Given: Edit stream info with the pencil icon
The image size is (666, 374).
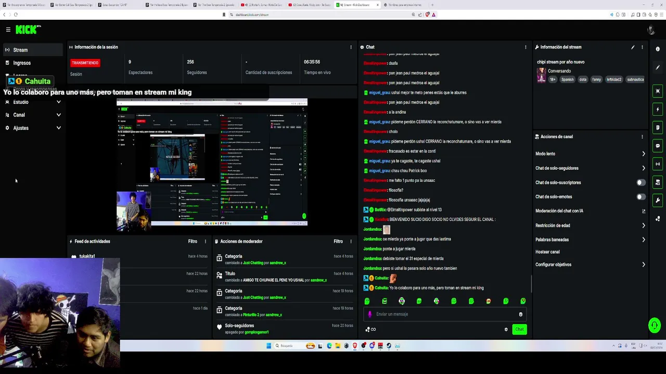Looking at the screenshot, I should click(633, 47).
